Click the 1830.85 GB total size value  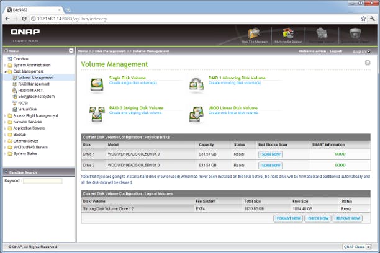click(254, 209)
